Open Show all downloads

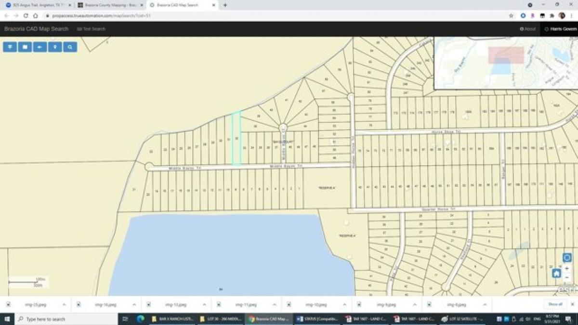click(x=556, y=304)
